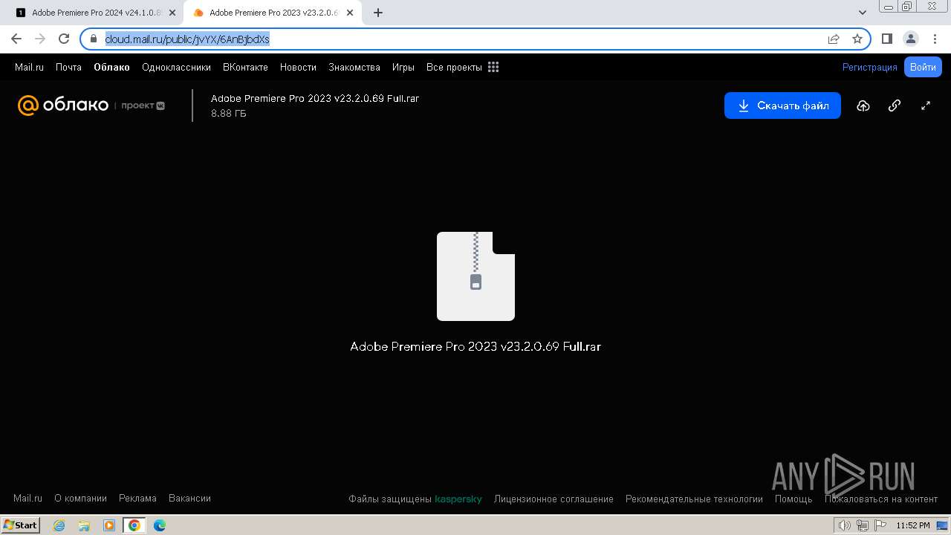
Task: Open Chrome three-dot menu
Action: click(935, 39)
